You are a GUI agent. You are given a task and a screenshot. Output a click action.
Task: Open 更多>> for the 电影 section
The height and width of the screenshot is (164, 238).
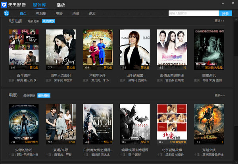[x=220, y=95]
